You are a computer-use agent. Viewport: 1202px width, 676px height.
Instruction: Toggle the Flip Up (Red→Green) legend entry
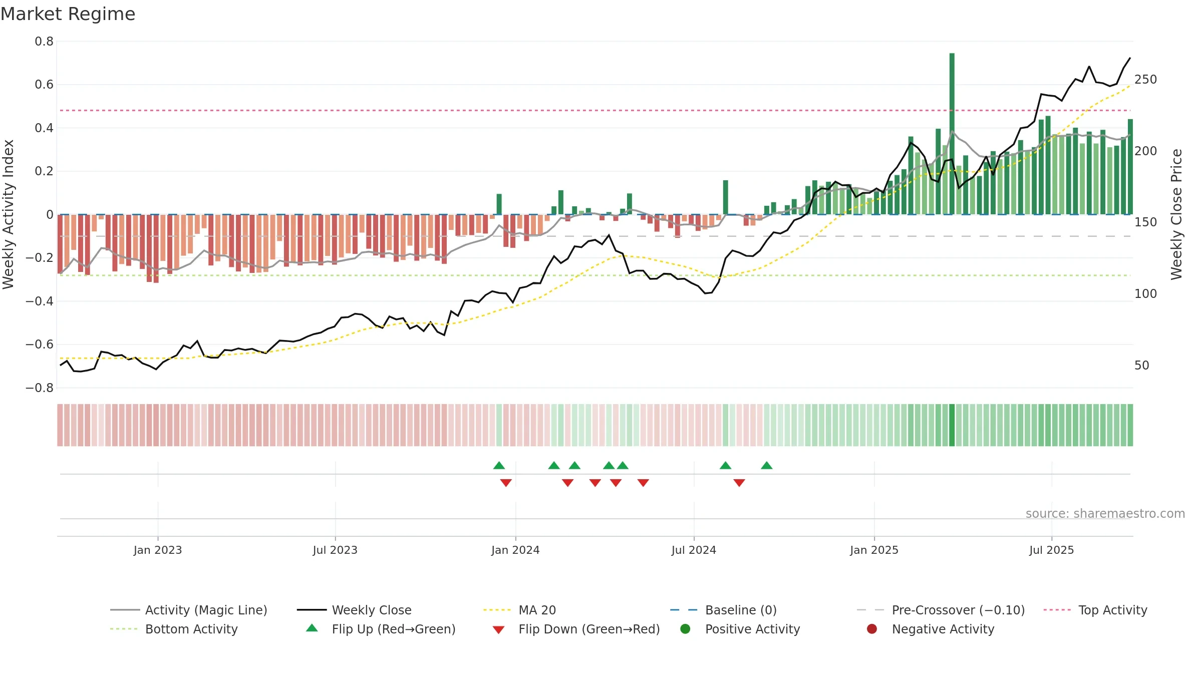click(381, 629)
